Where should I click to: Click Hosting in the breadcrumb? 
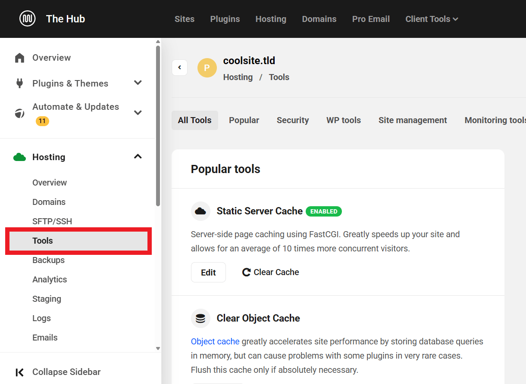238,77
